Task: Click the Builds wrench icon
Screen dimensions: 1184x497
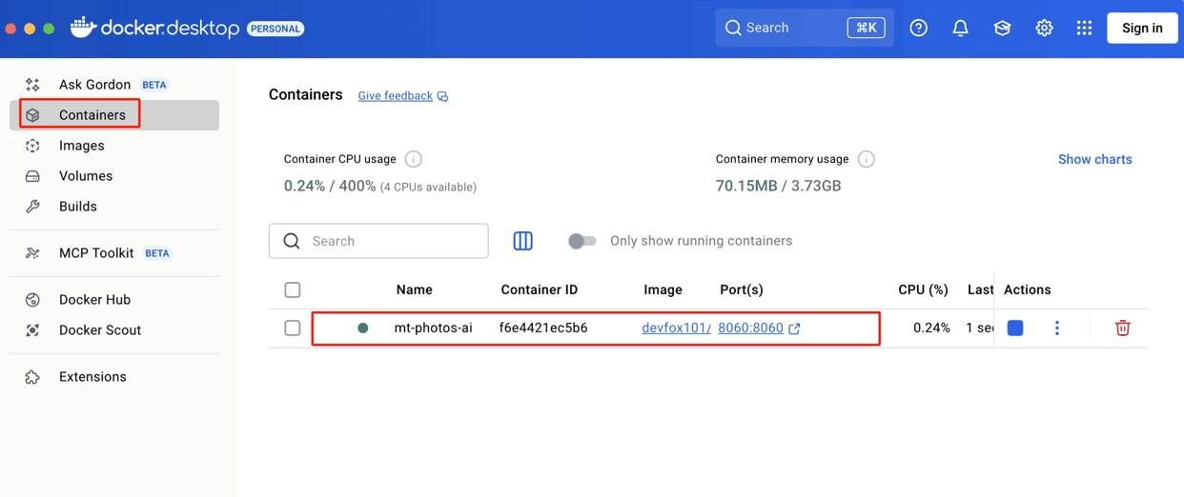Action: tap(32, 207)
